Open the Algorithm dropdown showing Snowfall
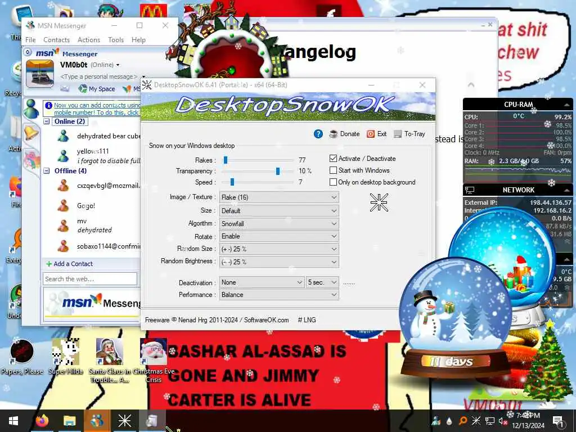Viewport: 576px width, 432px height. pos(279,224)
